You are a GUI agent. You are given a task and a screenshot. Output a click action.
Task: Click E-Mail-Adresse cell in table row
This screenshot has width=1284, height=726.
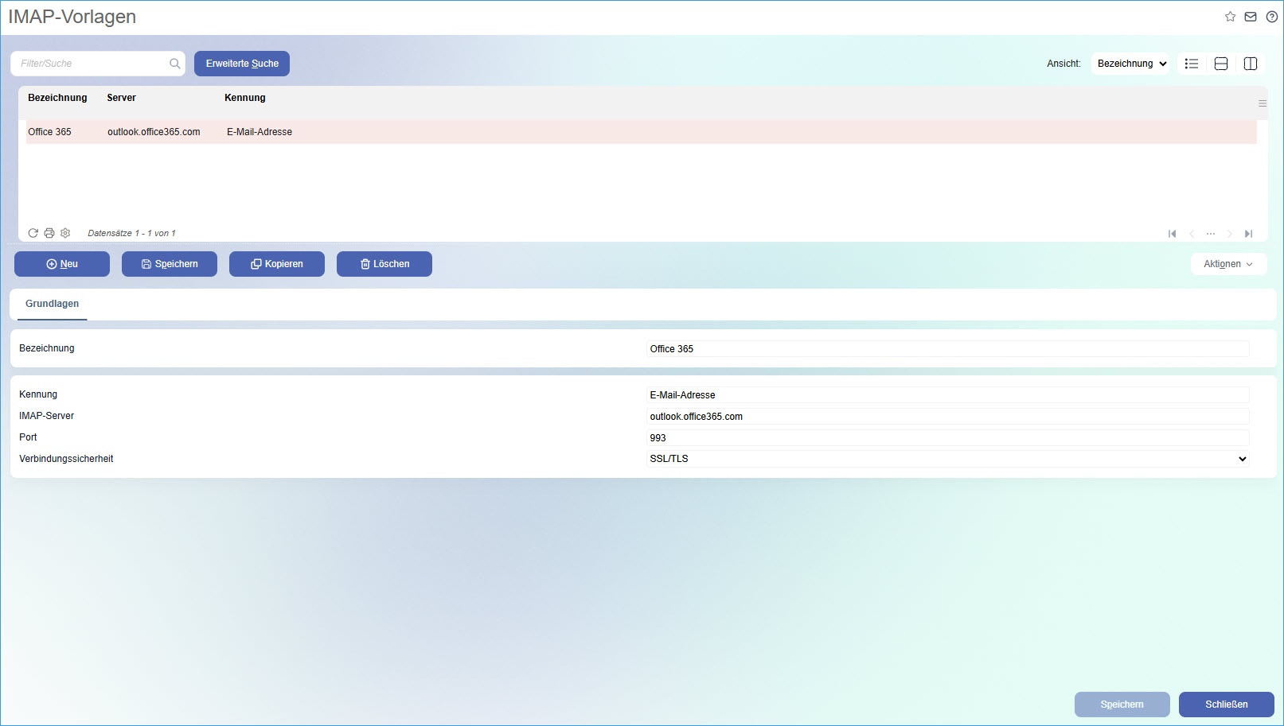coord(260,132)
